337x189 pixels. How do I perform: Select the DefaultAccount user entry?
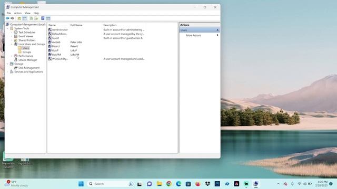57,34
